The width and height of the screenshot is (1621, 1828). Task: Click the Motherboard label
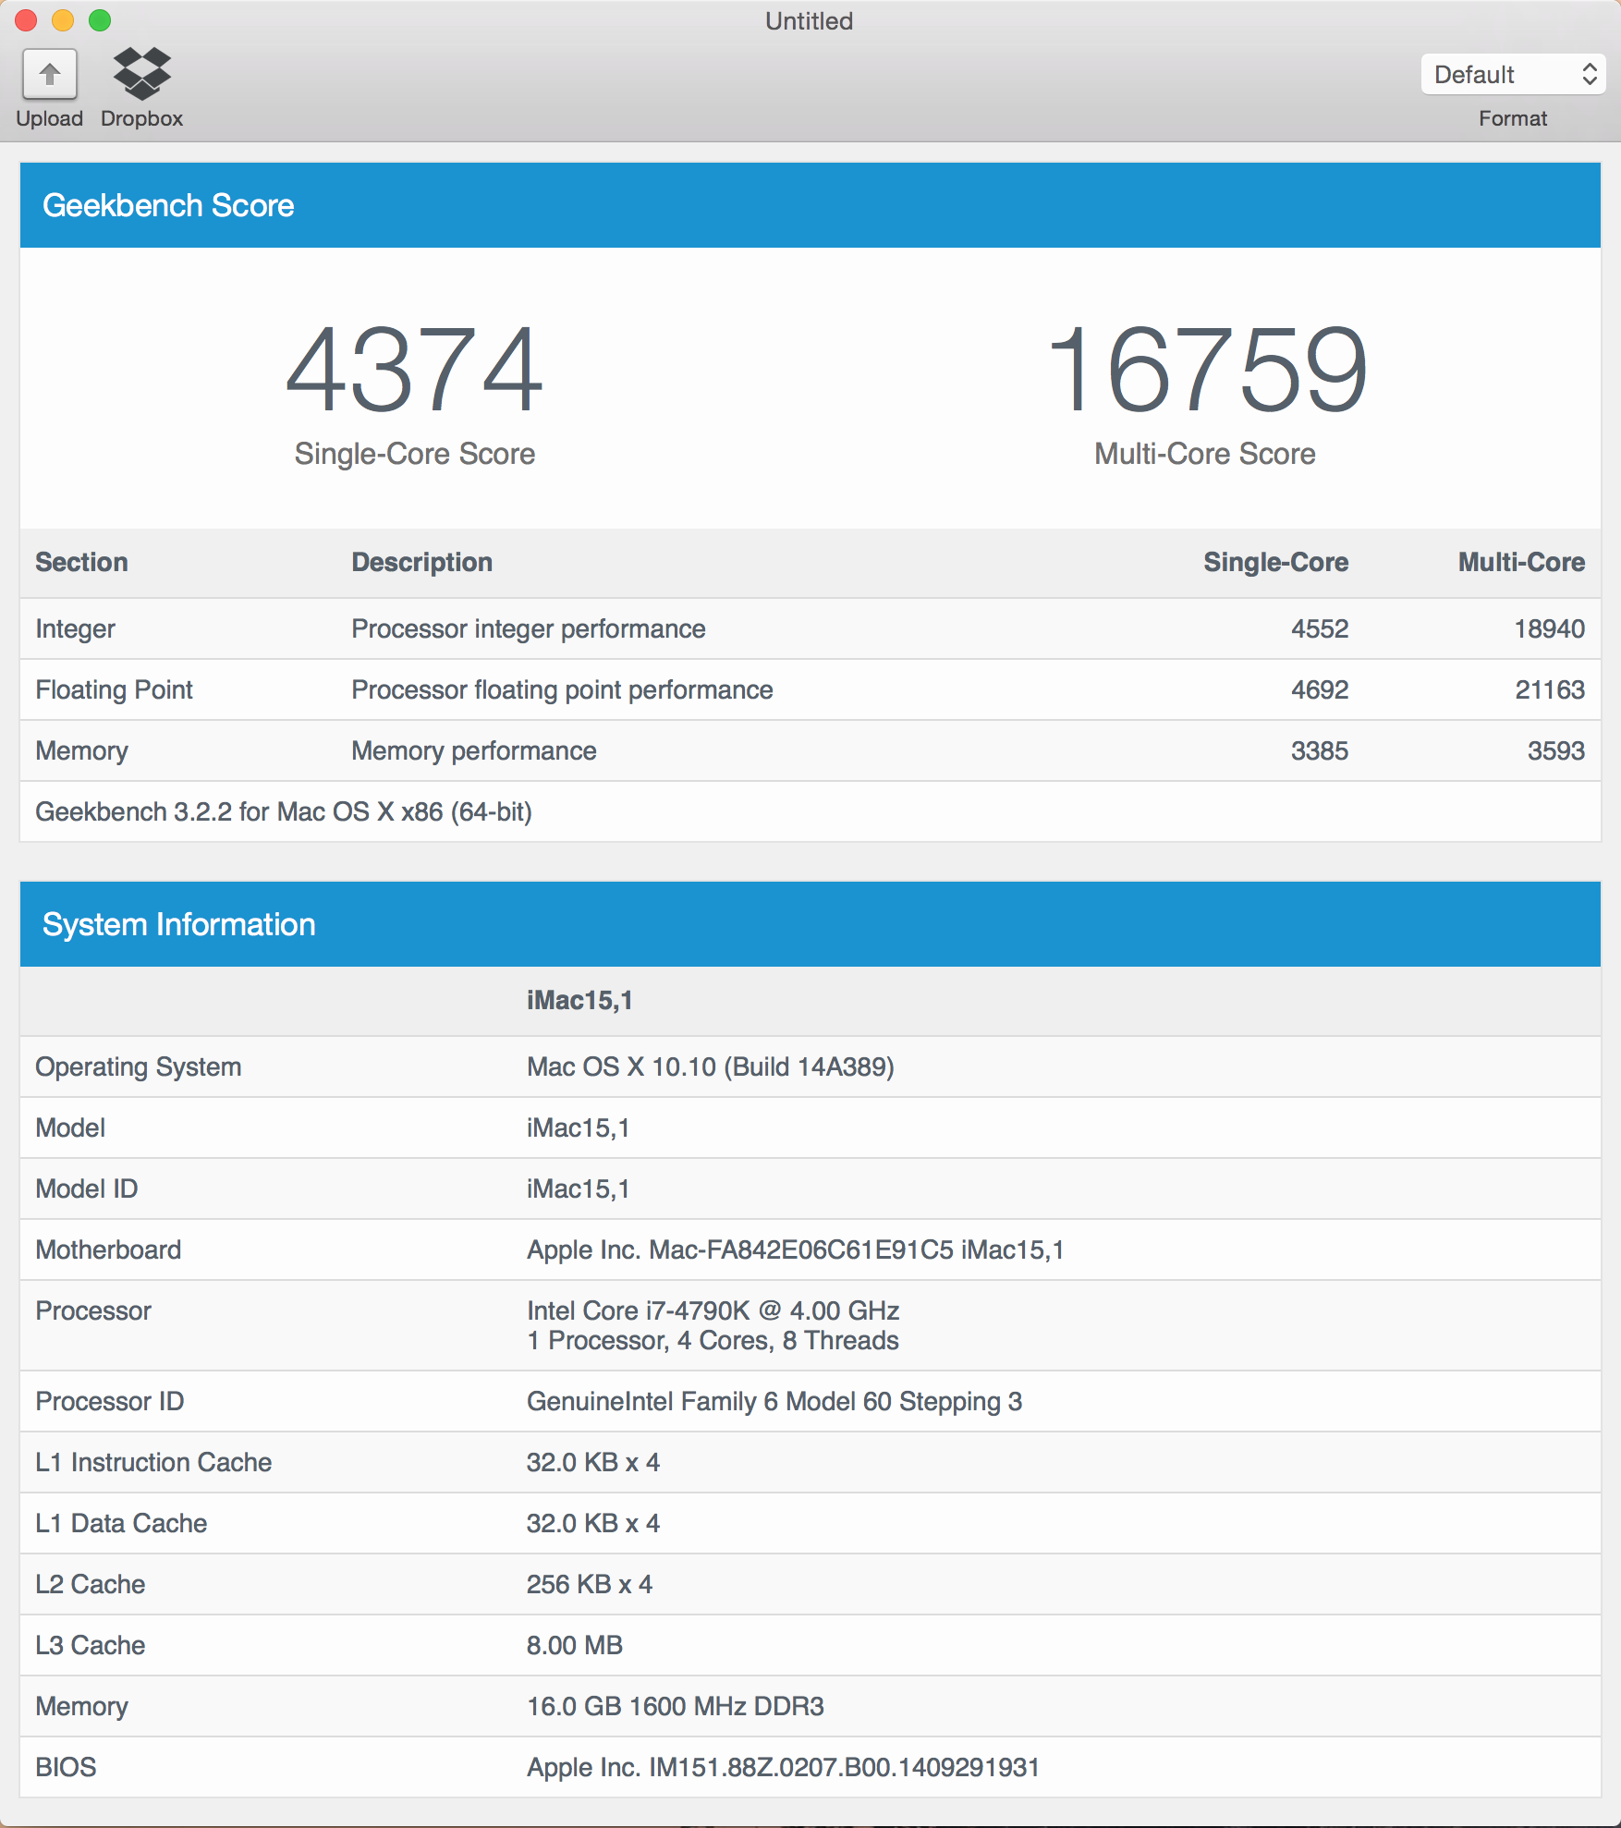click(x=108, y=1250)
